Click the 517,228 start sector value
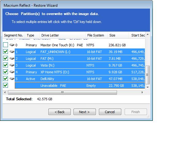This screenshot has width=196, height=157. click(x=138, y=72)
